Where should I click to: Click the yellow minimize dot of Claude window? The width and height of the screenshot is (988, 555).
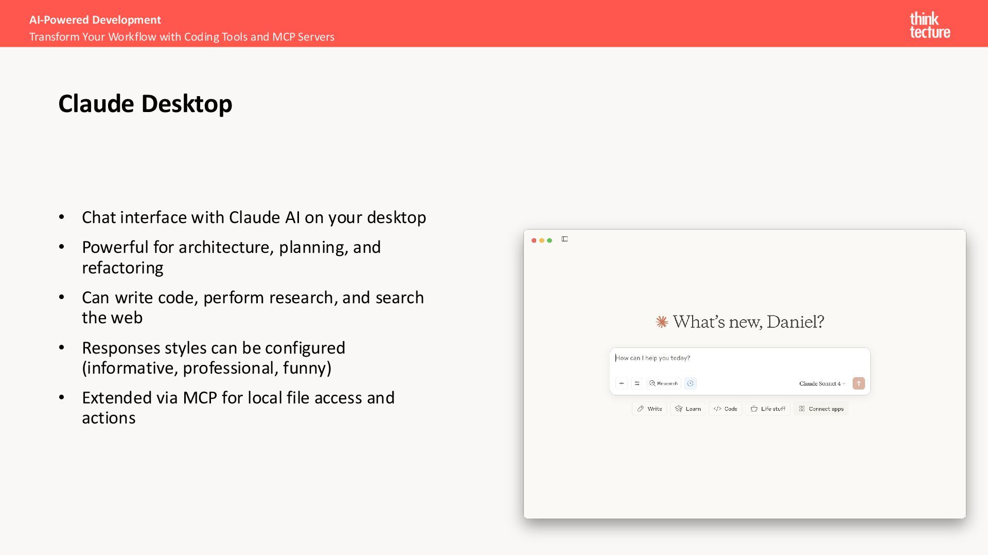click(x=542, y=240)
